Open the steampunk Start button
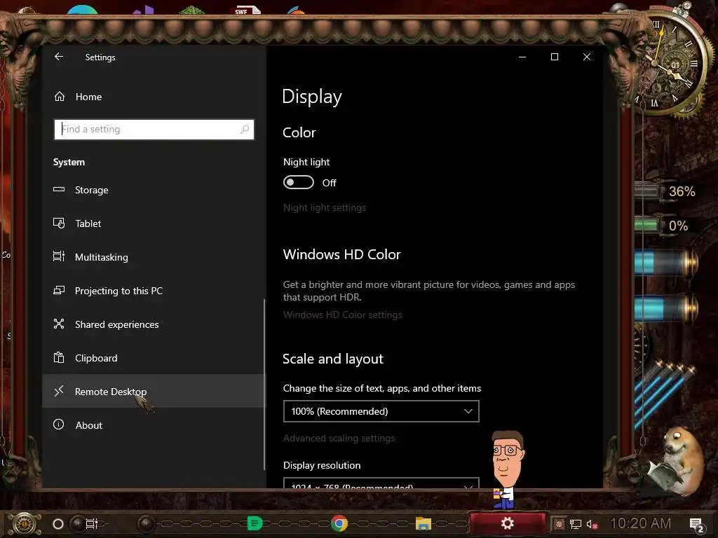This screenshot has height=538, width=718. pos(25,524)
